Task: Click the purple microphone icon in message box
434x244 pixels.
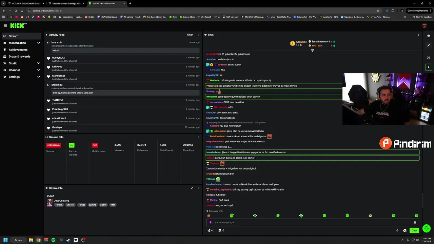Action: 211,223
